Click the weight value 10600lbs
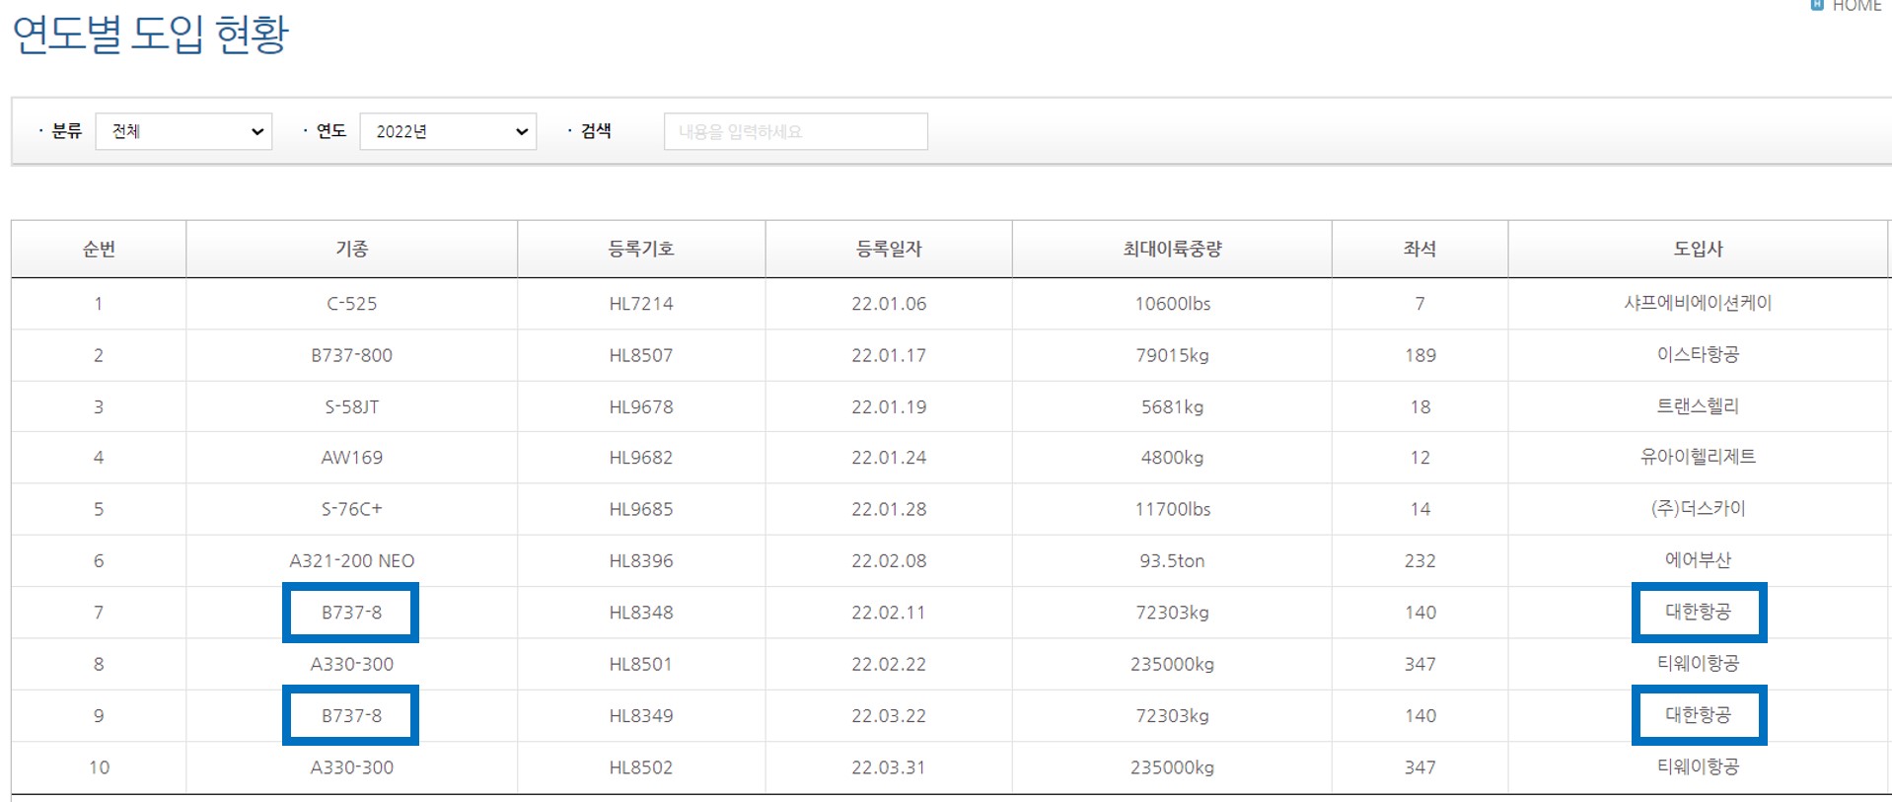 click(x=1172, y=304)
